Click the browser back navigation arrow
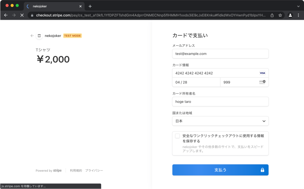The image size is (304, 189). tap(6, 15)
